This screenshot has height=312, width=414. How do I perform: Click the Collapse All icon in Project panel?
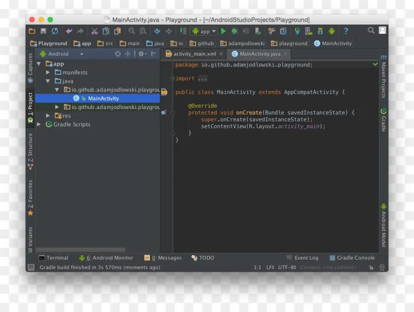pyautogui.click(x=128, y=54)
